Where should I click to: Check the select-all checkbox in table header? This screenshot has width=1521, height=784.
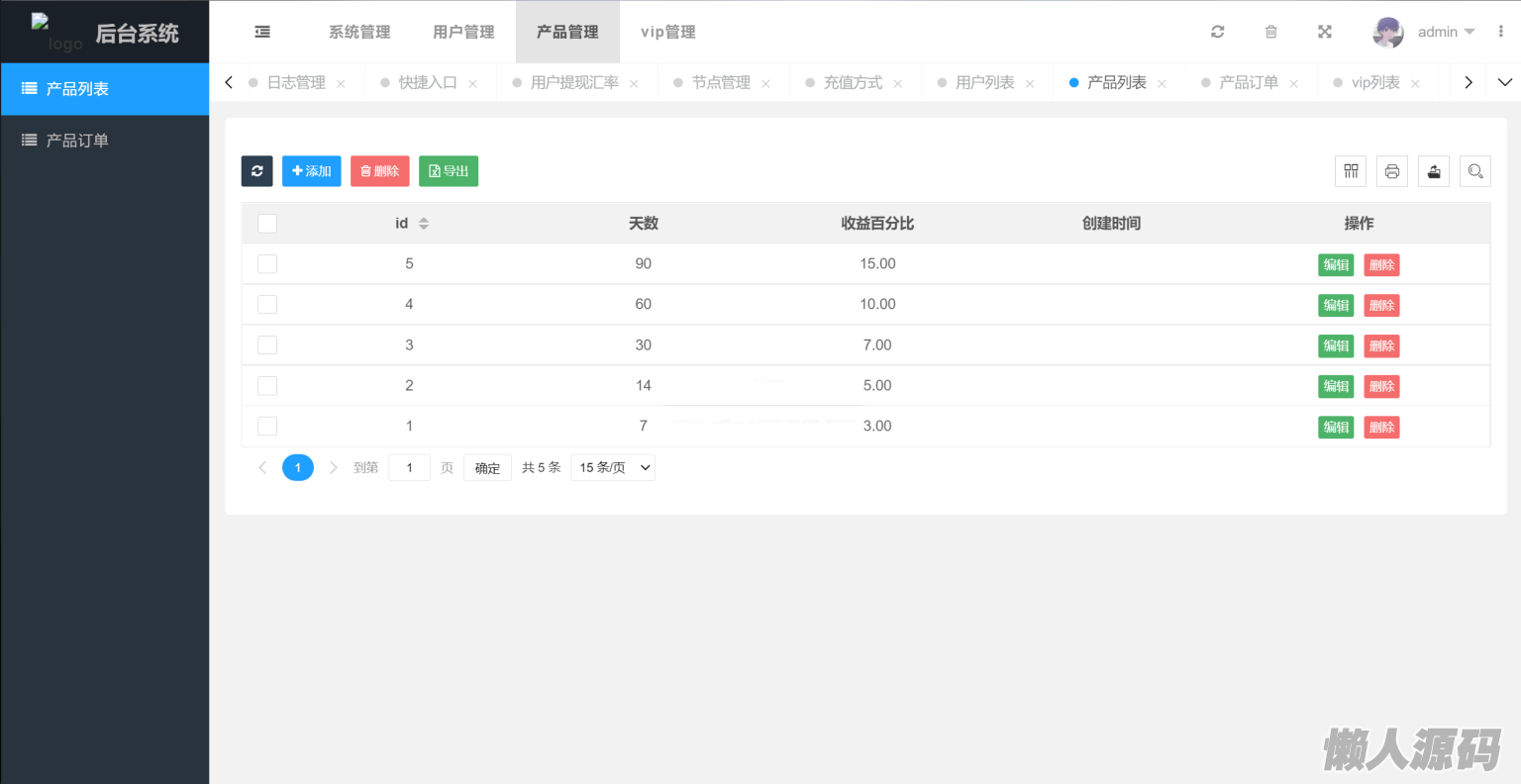[267, 224]
